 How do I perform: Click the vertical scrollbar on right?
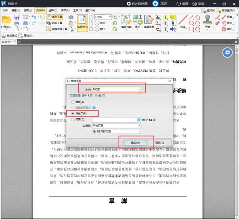(x=236, y=131)
